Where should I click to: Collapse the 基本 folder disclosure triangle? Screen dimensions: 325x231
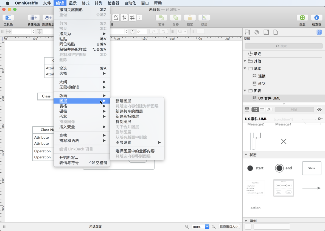(x=245, y=69)
